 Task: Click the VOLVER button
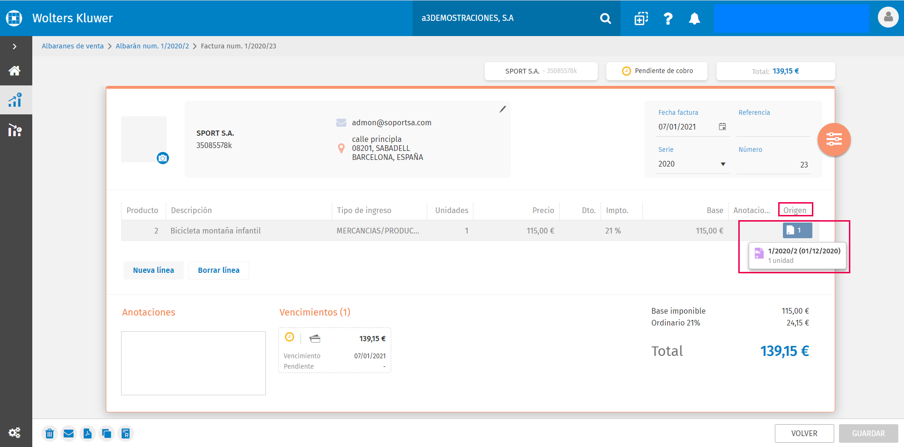(x=804, y=433)
